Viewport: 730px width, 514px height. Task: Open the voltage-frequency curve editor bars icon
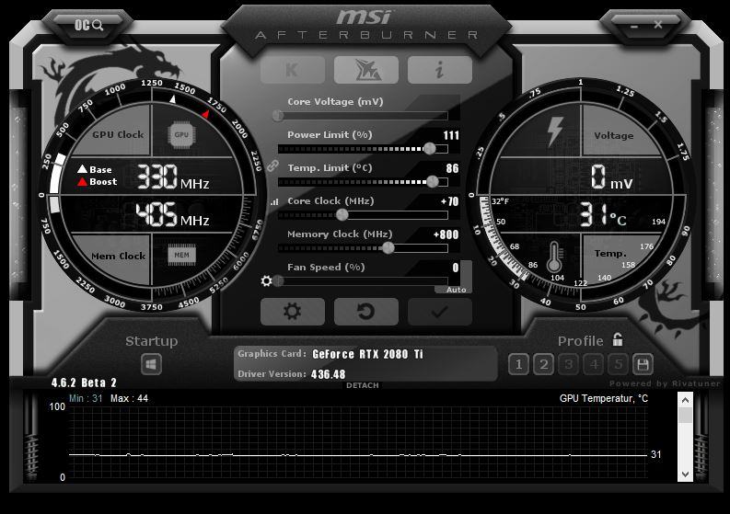click(x=274, y=202)
